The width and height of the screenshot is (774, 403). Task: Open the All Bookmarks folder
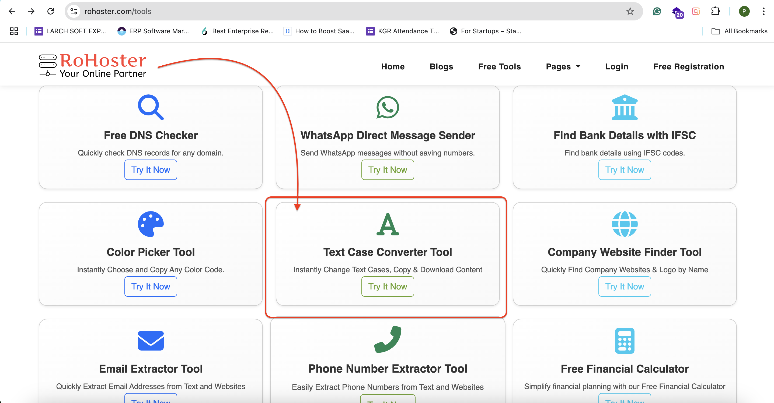point(739,31)
